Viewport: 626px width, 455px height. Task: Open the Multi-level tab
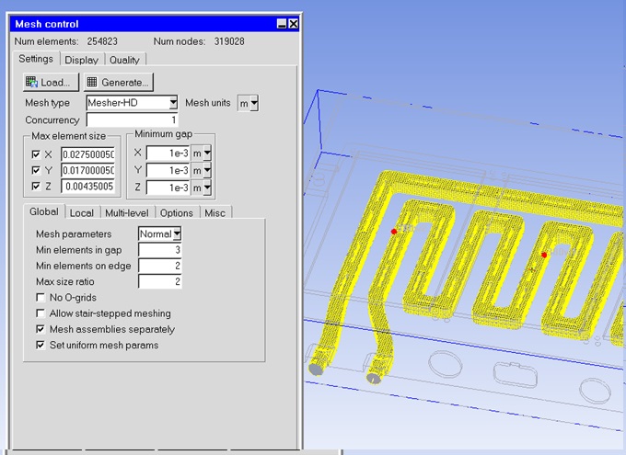tap(126, 212)
